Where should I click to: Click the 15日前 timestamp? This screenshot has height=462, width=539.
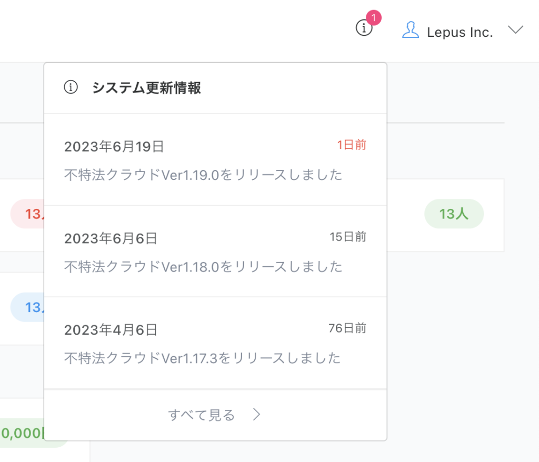pos(348,237)
